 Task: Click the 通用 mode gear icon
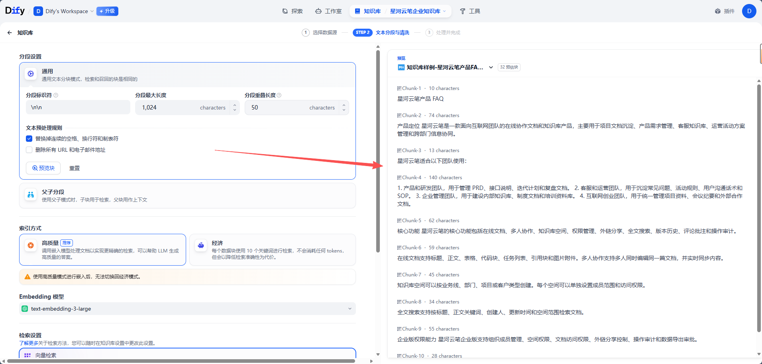[x=31, y=74]
